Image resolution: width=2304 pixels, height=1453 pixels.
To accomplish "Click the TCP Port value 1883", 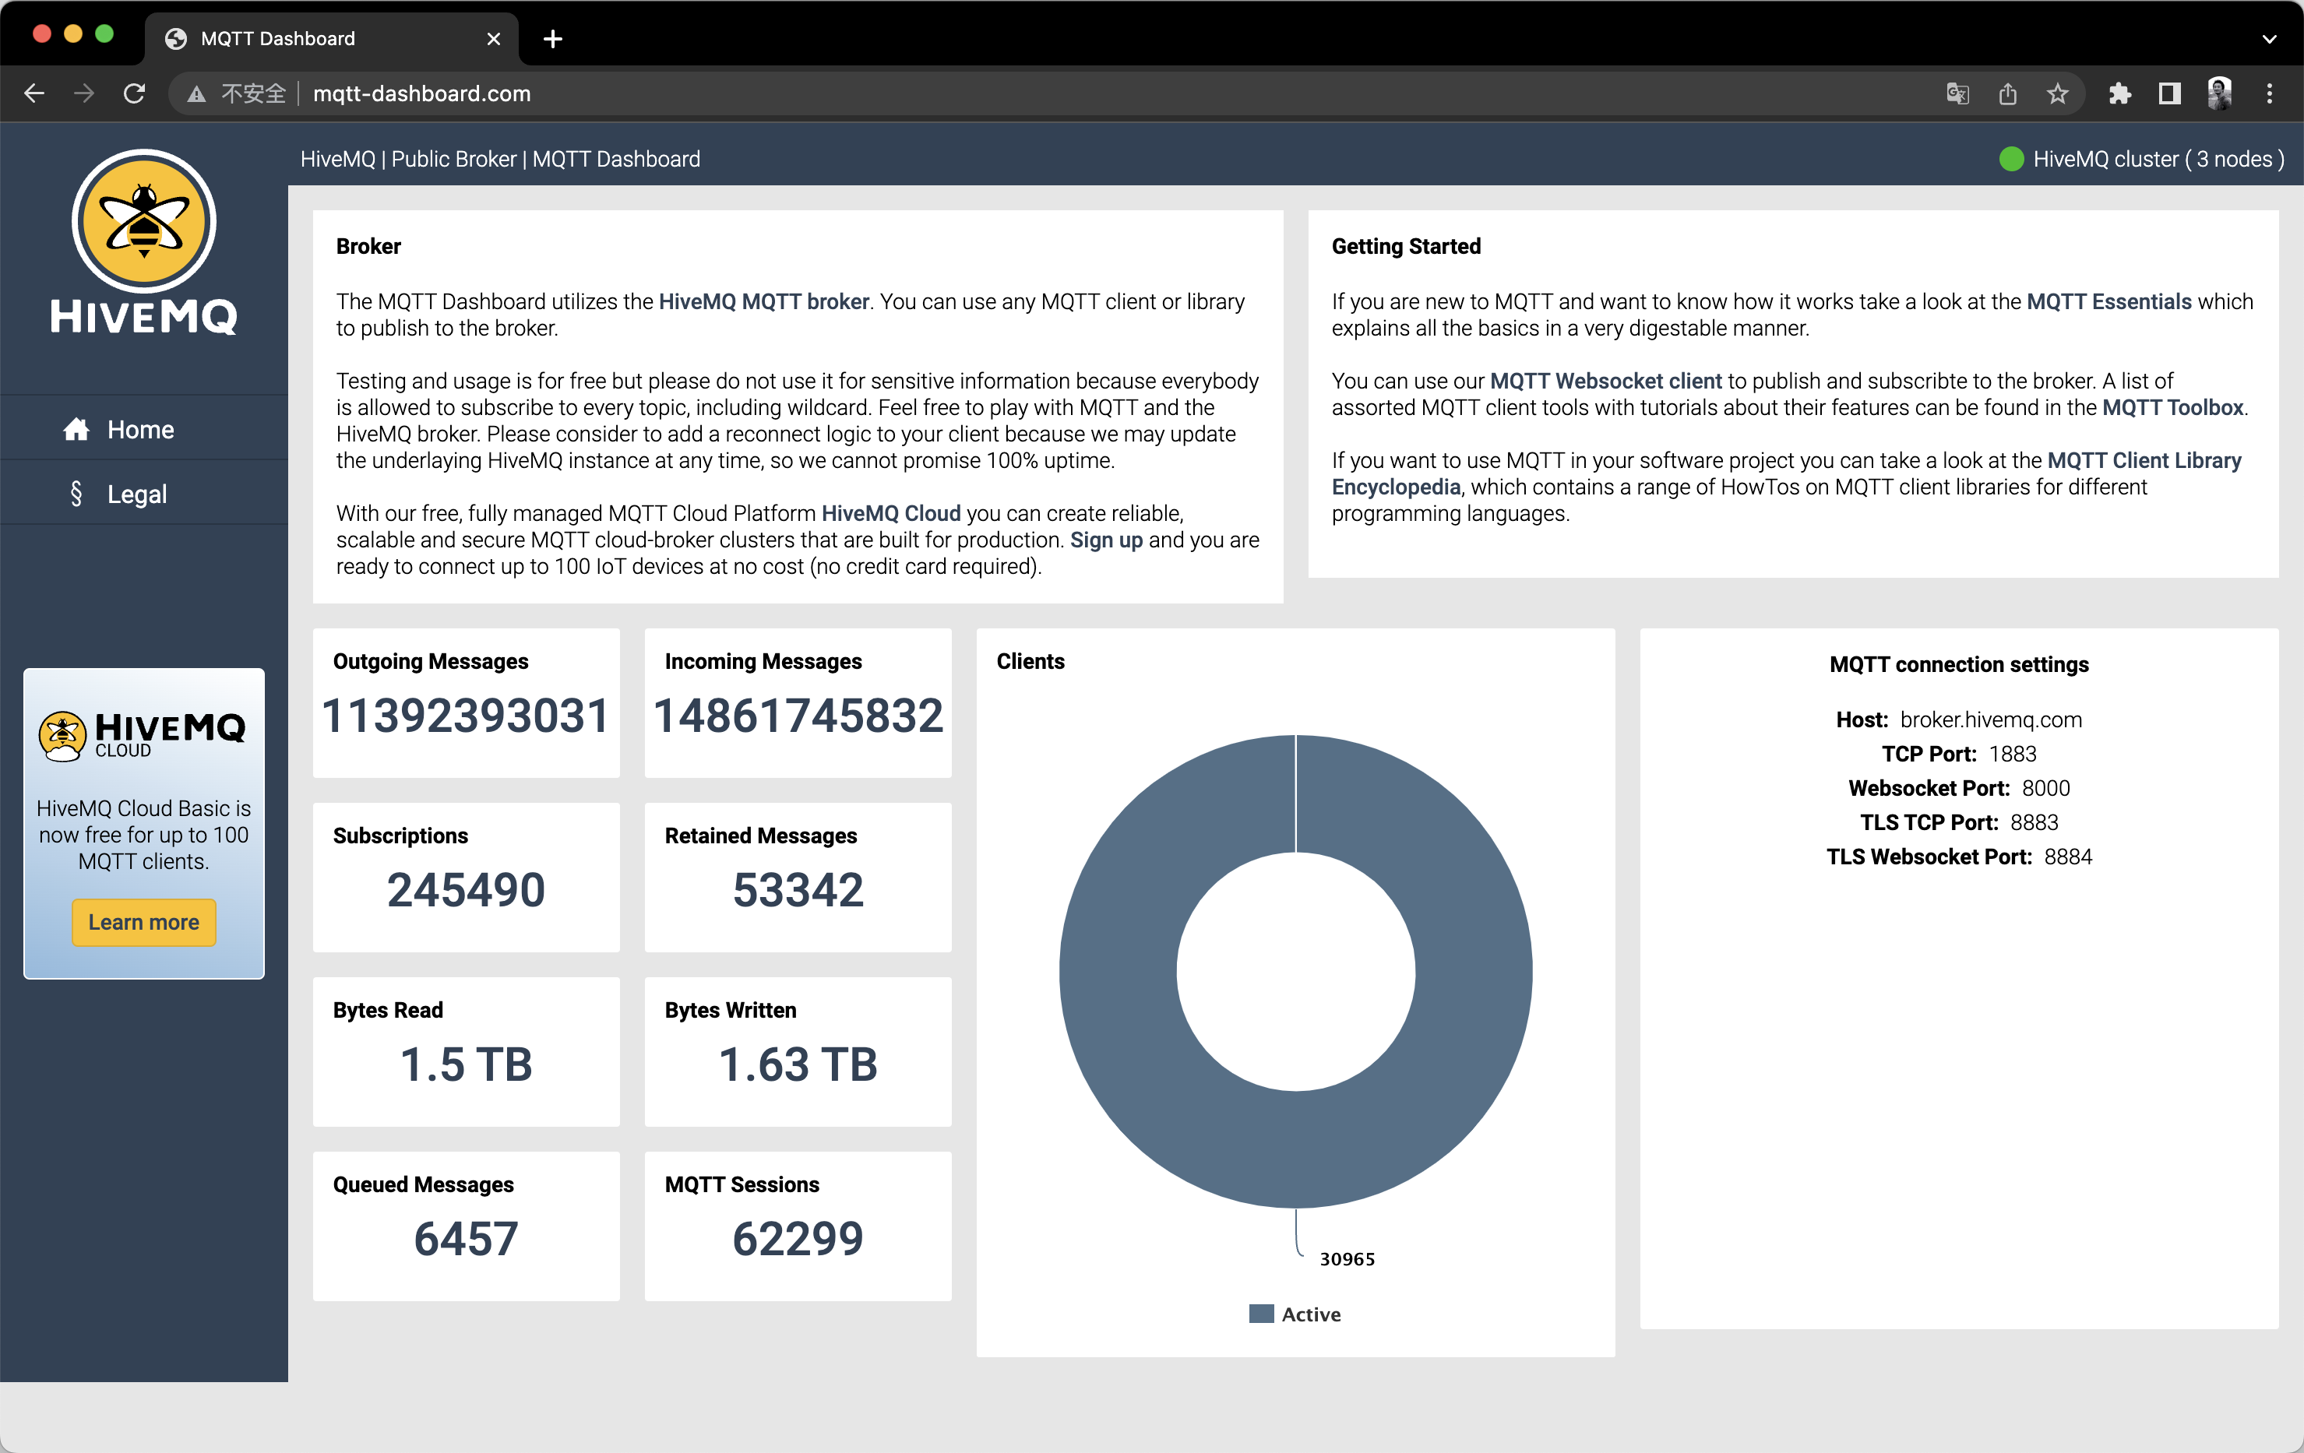I will point(2012,754).
